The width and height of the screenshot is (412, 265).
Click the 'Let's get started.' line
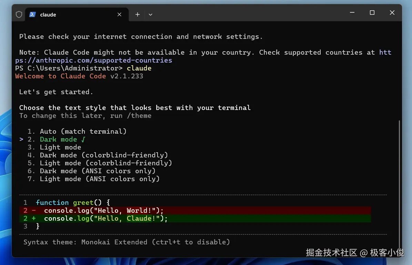56,92
